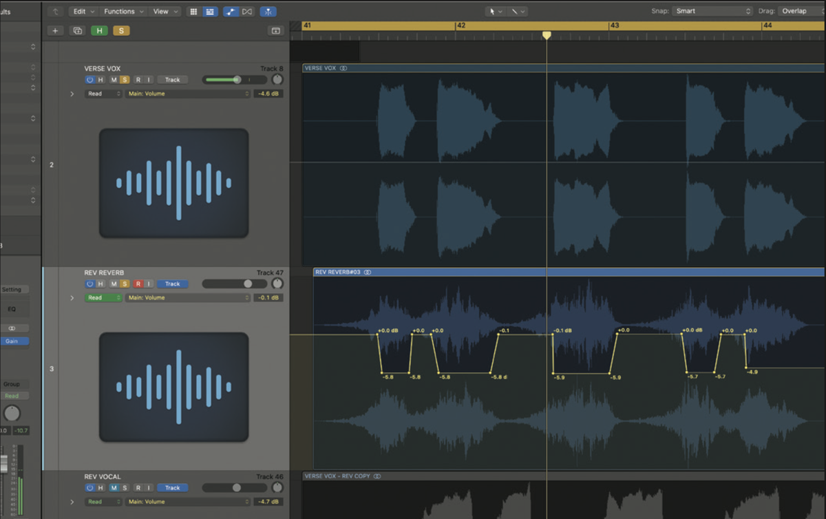This screenshot has width=826, height=519.
Task: Click the green H icon below the toolbar
Action: (99, 30)
